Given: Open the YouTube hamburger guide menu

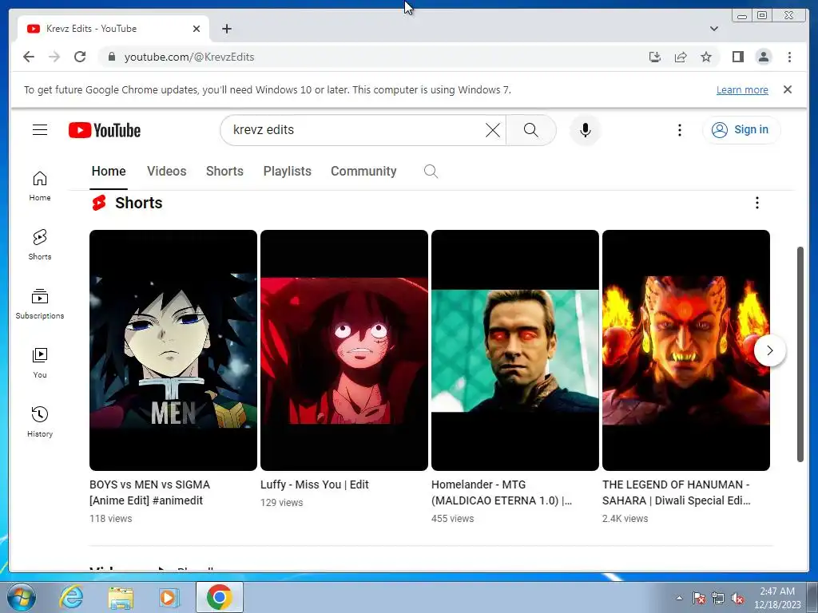Looking at the screenshot, I should [x=40, y=130].
